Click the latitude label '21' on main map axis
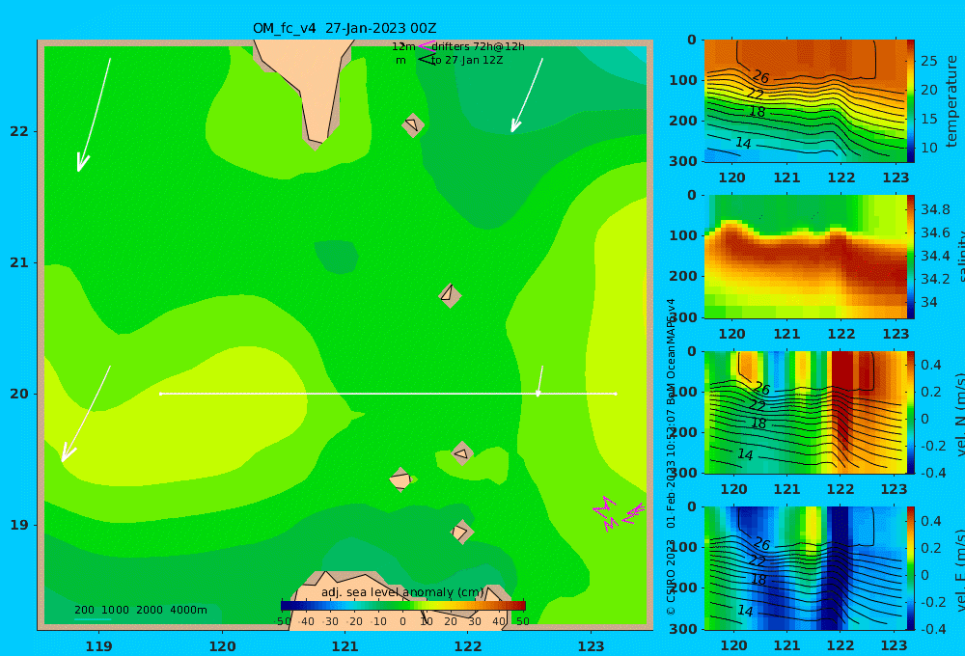Viewport: 965px width, 656px height. (x=19, y=262)
